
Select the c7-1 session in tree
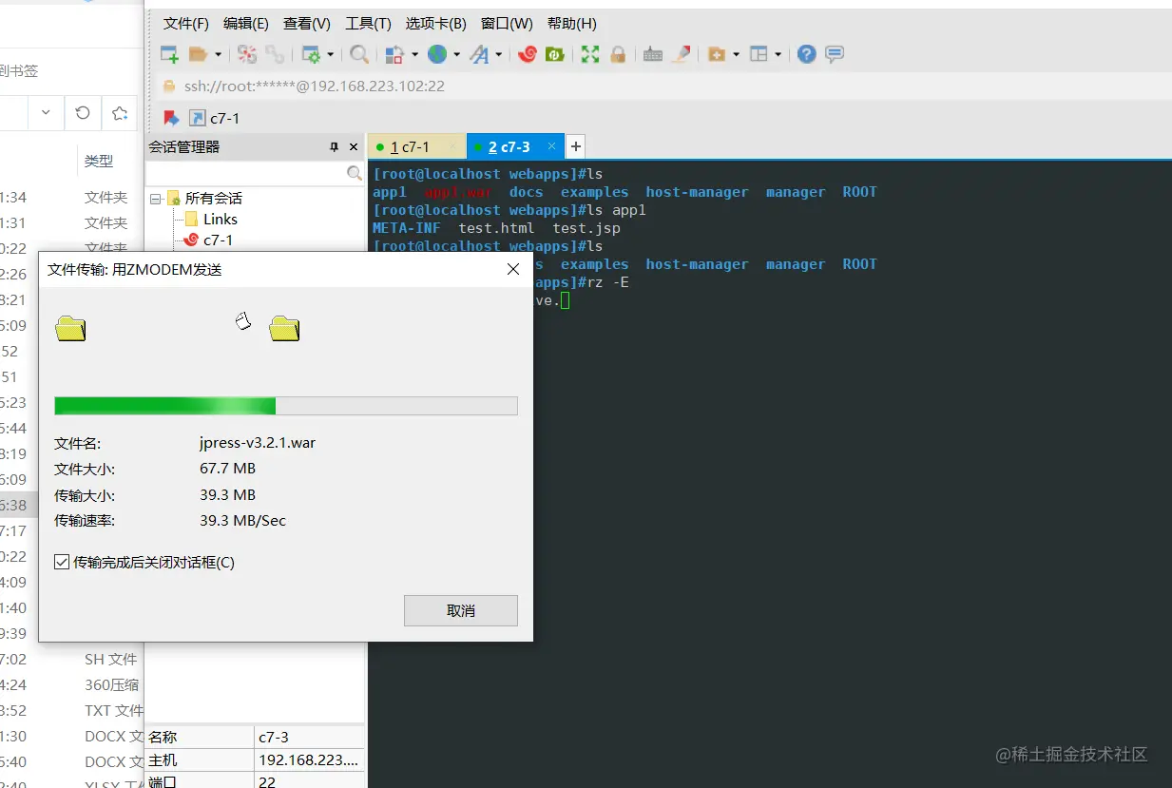218,240
